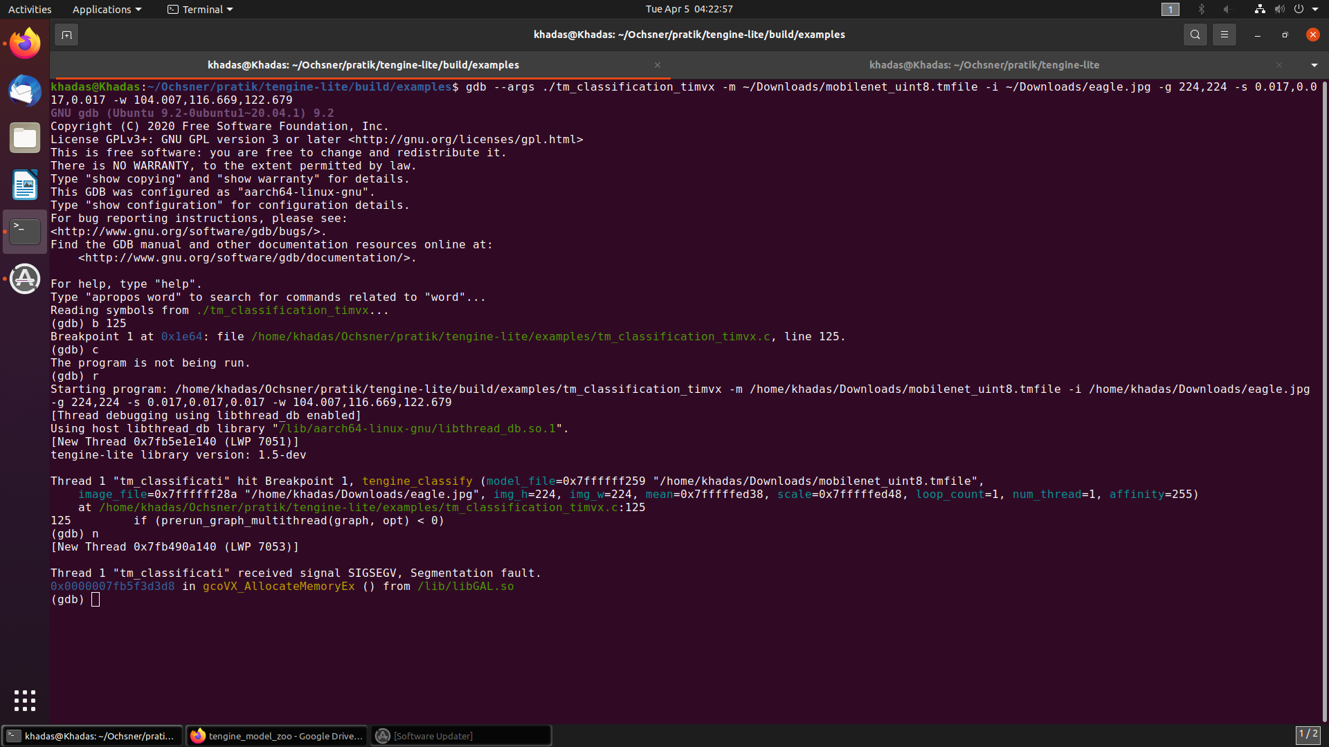
Task: Click Activities in the top bar
Action: pos(30,9)
